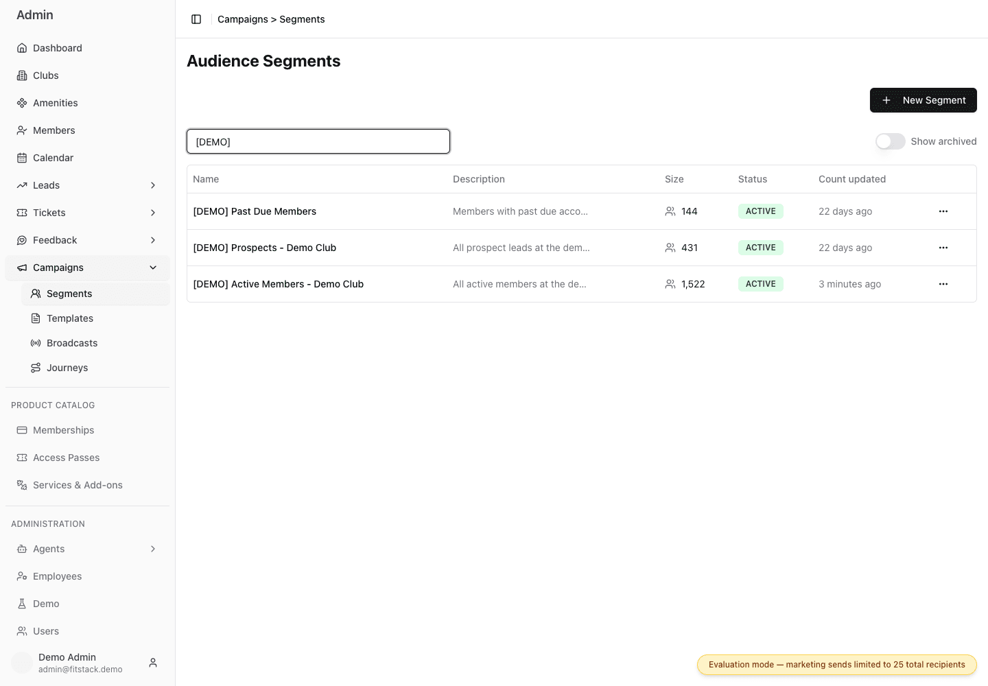Open the Dashboard page

[87, 48]
